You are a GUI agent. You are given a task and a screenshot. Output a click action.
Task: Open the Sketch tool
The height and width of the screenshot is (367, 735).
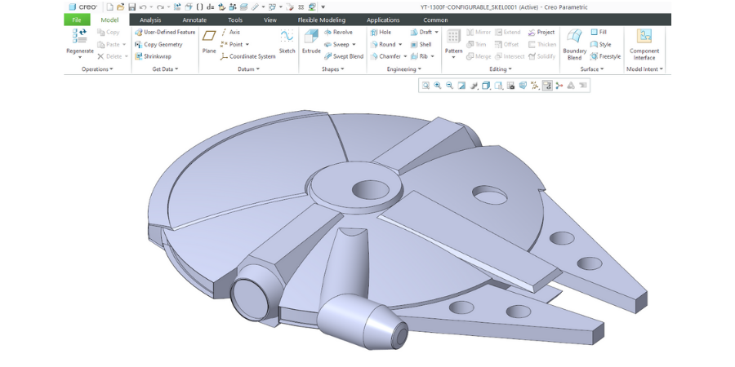[x=287, y=38]
